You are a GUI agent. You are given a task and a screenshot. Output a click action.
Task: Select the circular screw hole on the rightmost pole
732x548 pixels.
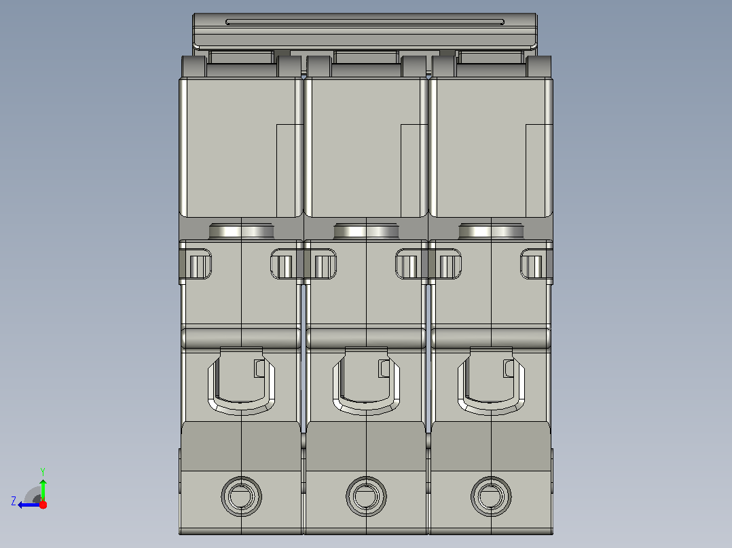(491, 496)
